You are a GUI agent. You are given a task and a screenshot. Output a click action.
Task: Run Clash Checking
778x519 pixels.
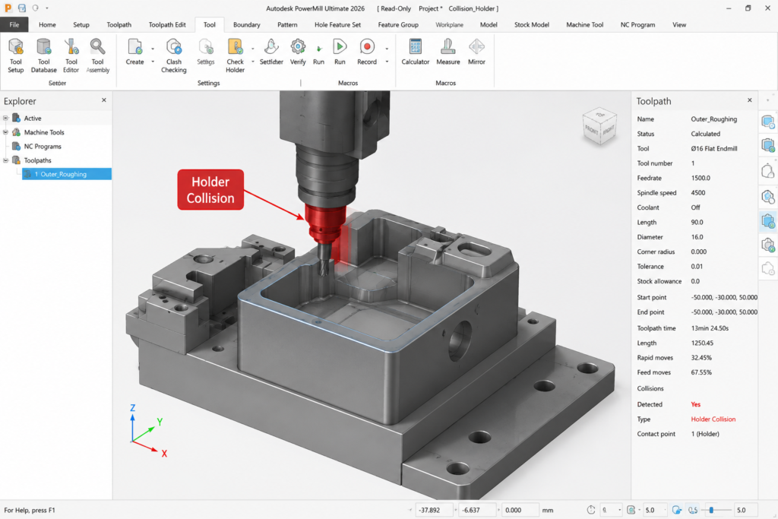tap(174, 55)
